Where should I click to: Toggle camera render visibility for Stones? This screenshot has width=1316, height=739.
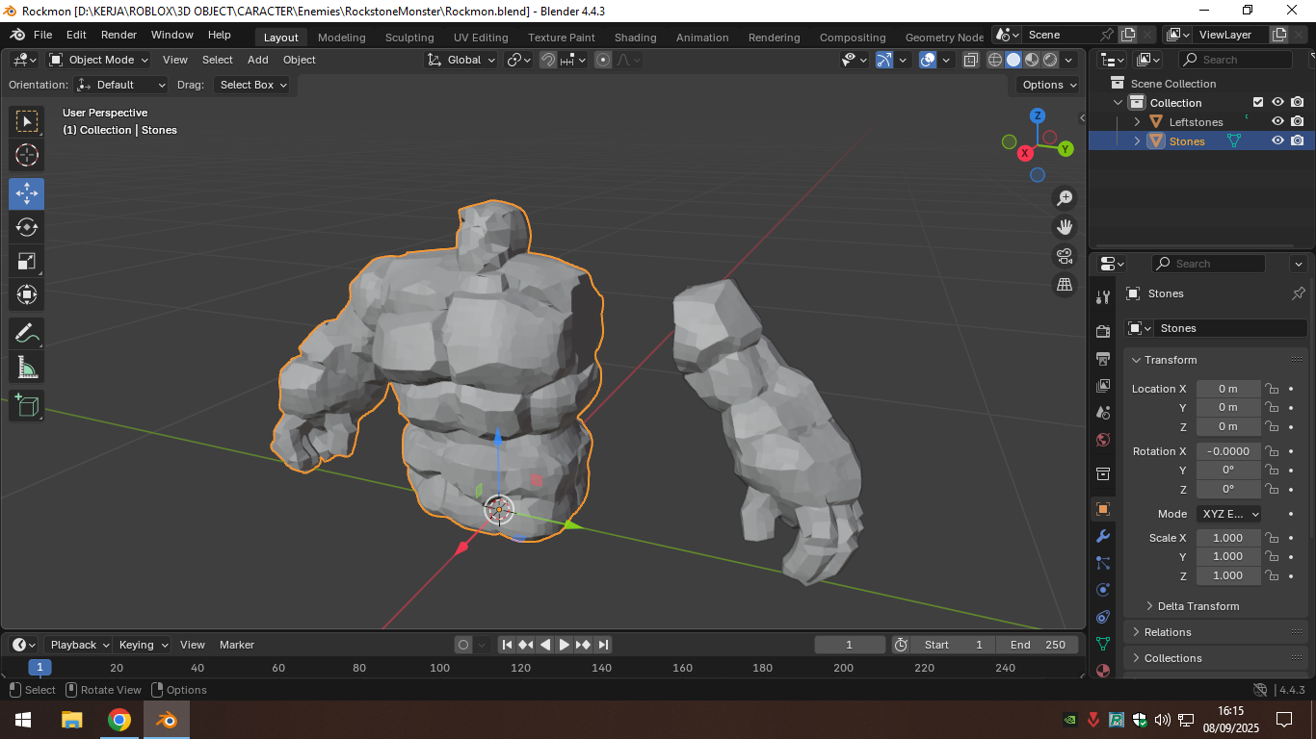coord(1298,140)
